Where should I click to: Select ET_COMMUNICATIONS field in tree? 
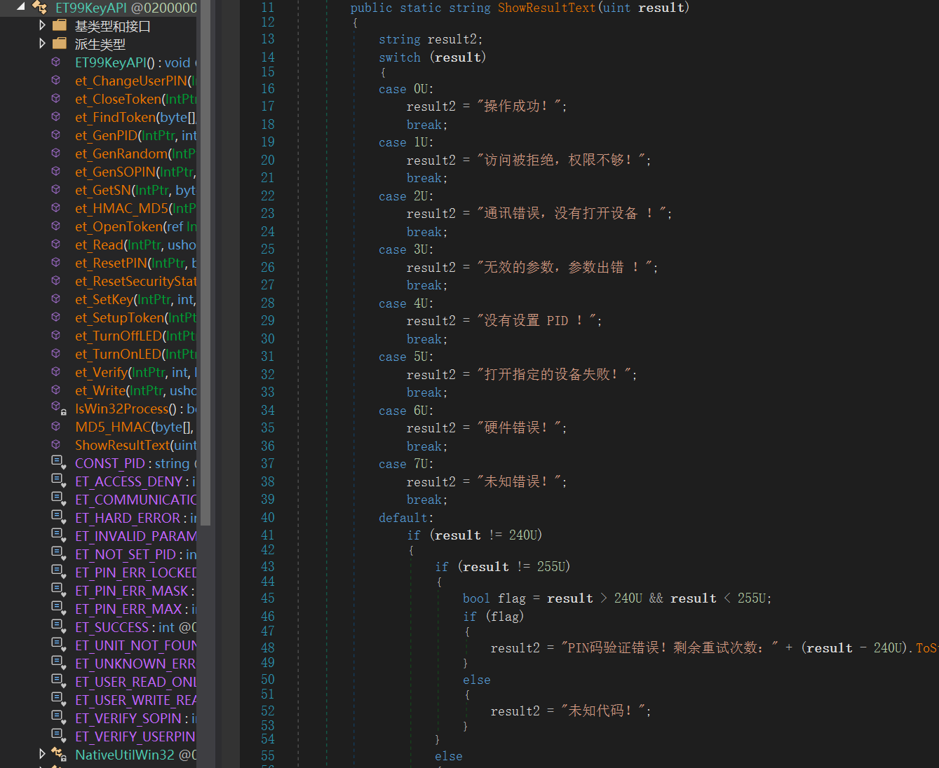click(x=135, y=500)
